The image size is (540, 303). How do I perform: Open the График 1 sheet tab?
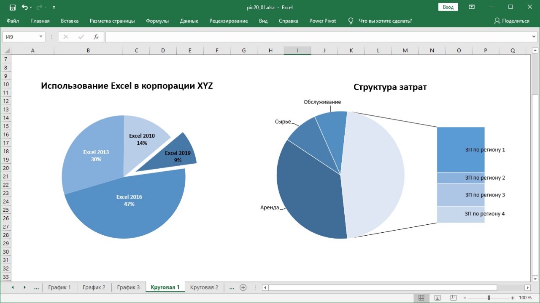(59, 287)
